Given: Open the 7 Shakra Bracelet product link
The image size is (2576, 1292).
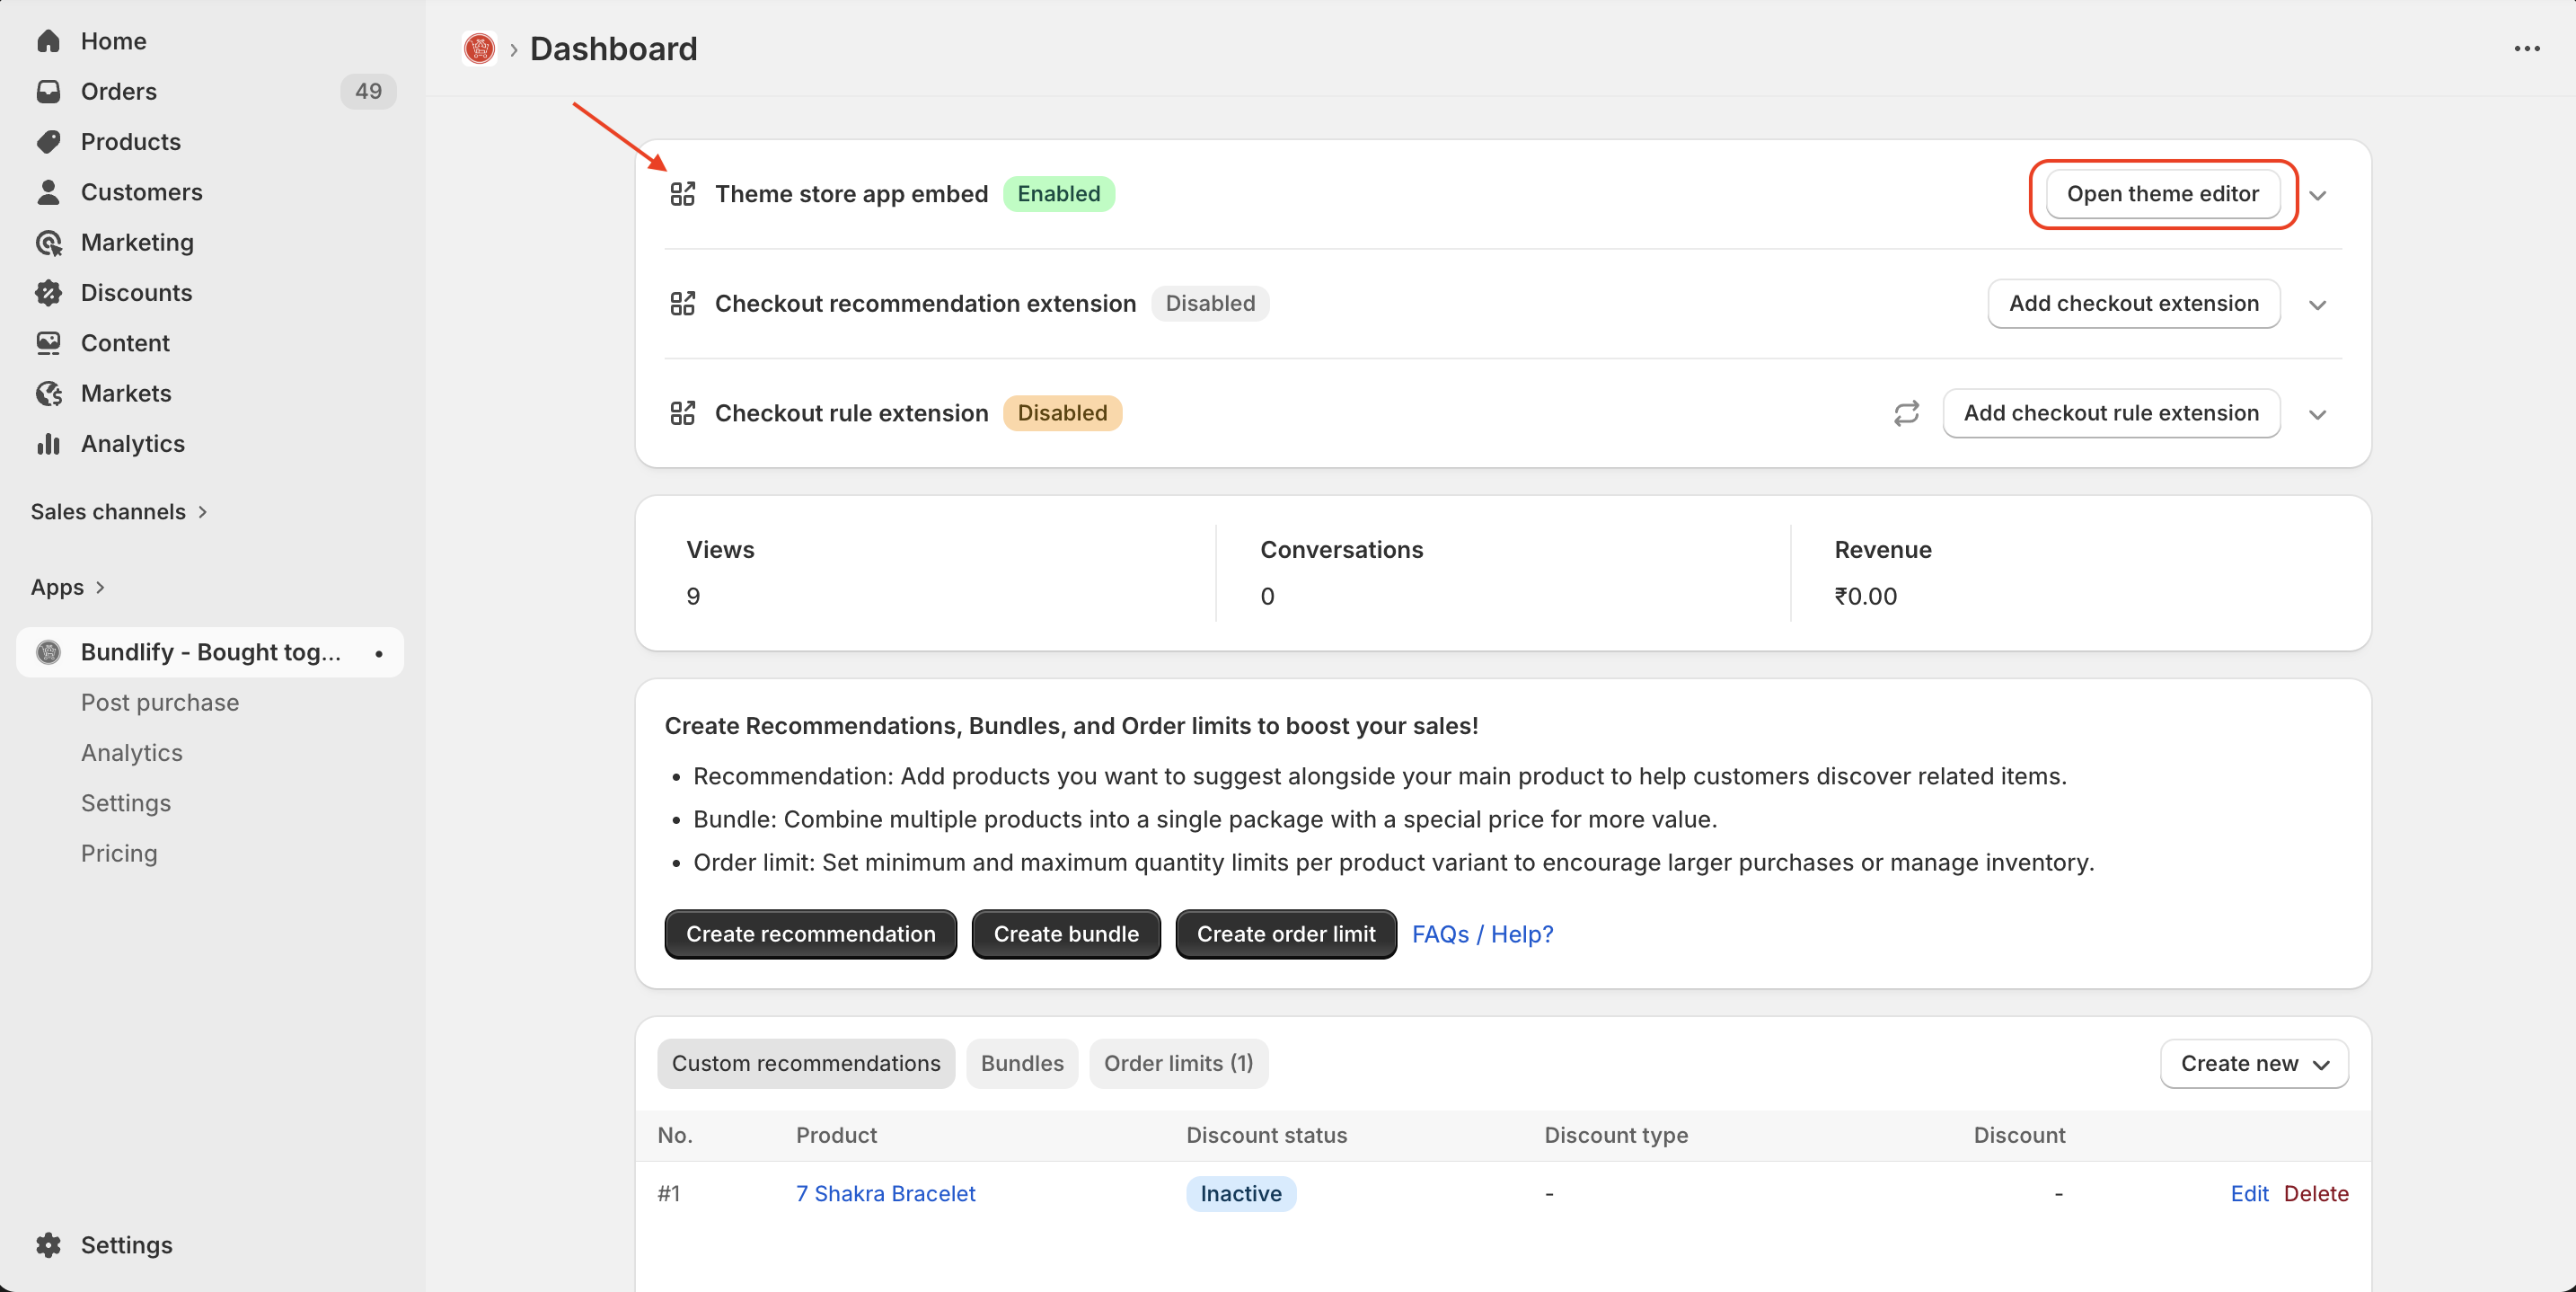Looking at the screenshot, I should [x=885, y=1193].
